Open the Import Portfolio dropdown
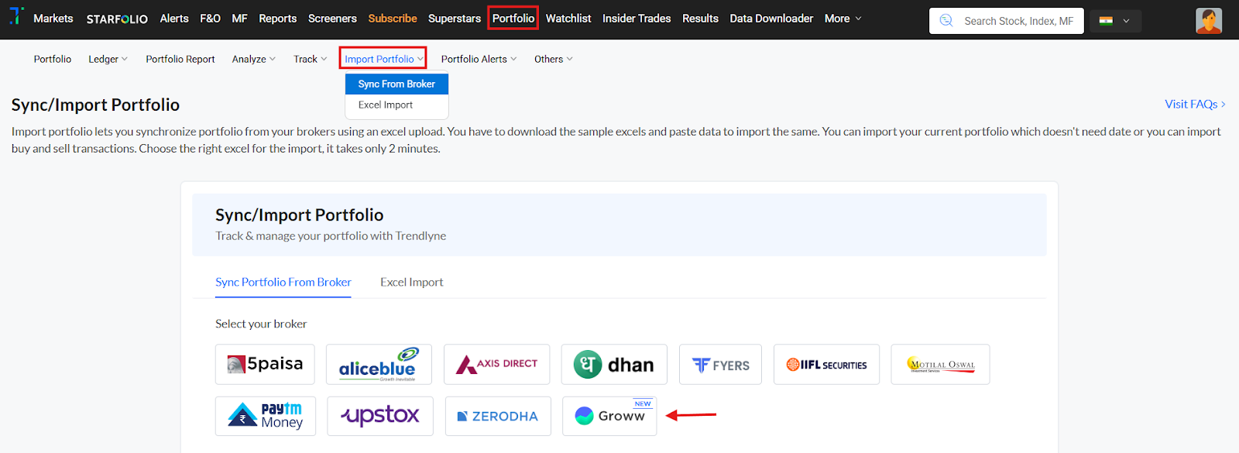The width and height of the screenshot is (1239, 453). click(x=383, y=59)
